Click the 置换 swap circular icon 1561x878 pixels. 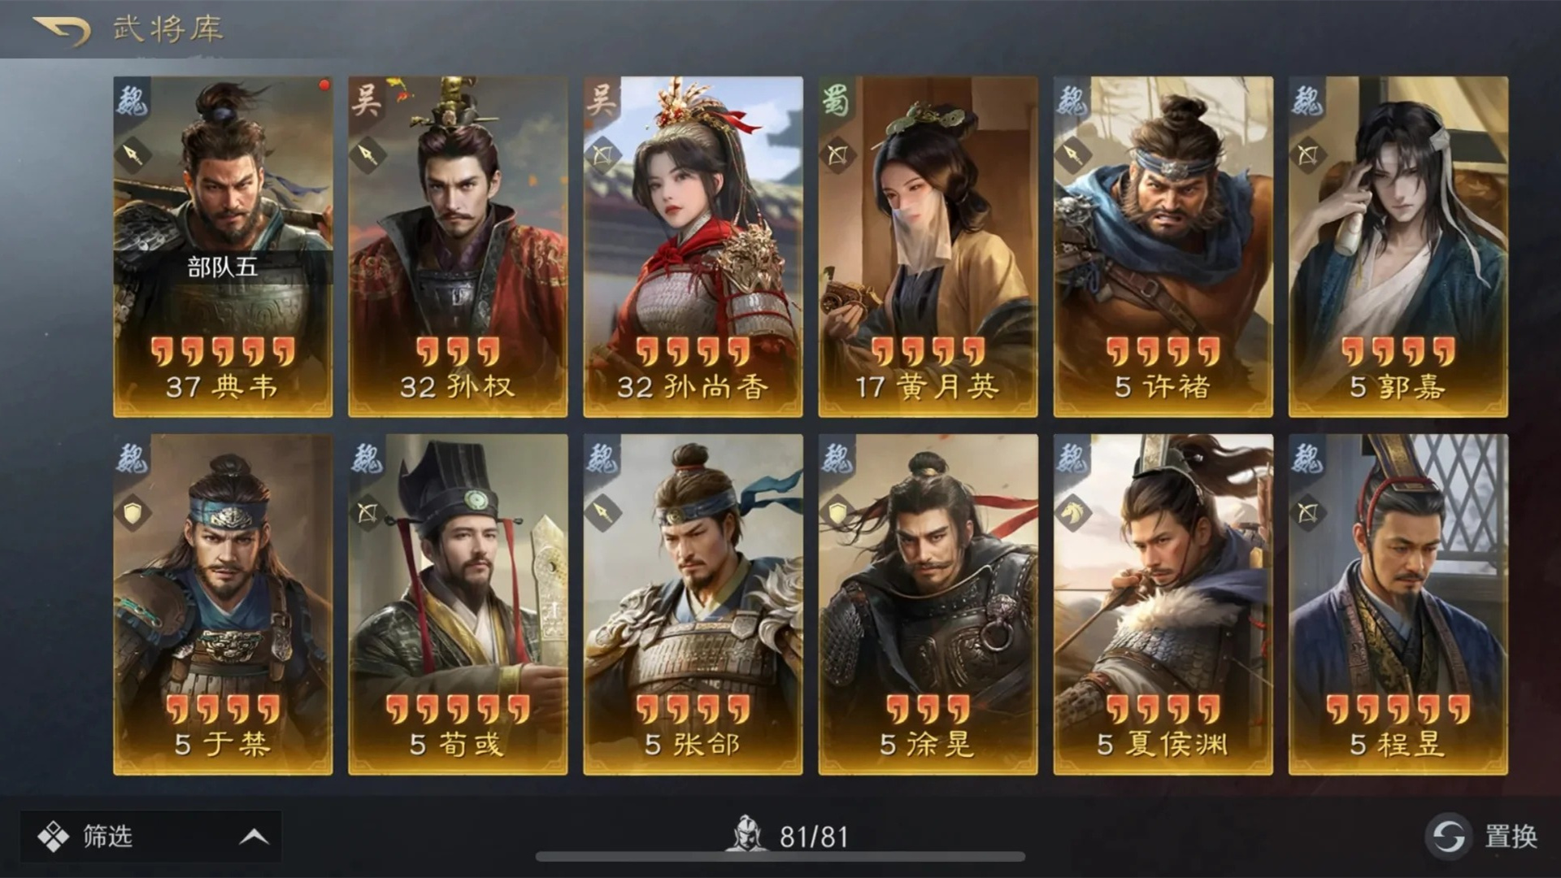pyautogui.click(x=1448, y=836)
